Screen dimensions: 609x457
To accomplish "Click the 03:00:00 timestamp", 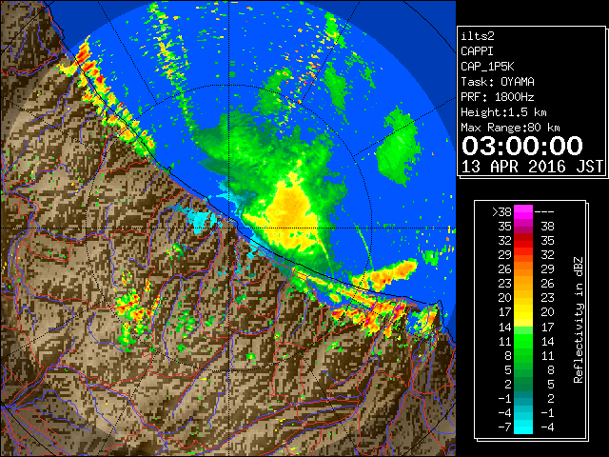I will [522, 146].
